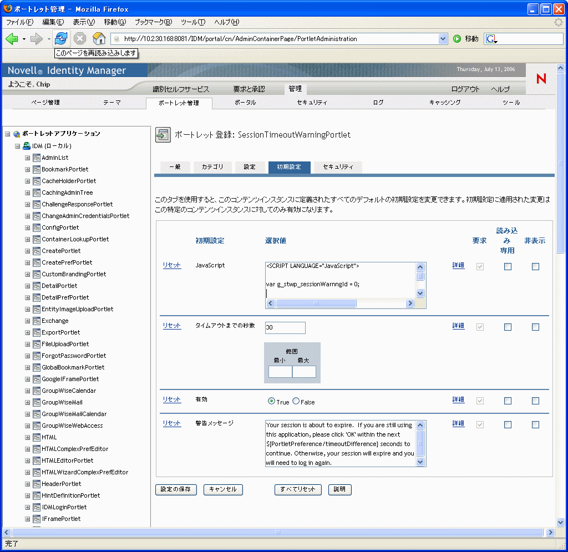This screenshot has width=568, height=552.
Task: Open the URL address bar dropdown
Action: click(x=443, y=39)
